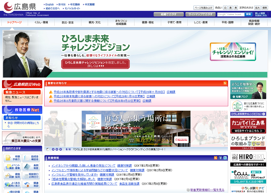Select 県政情報 財政・統計 navigation tab
This screenshot has height=193, width=271.
[x=254, y=22]
